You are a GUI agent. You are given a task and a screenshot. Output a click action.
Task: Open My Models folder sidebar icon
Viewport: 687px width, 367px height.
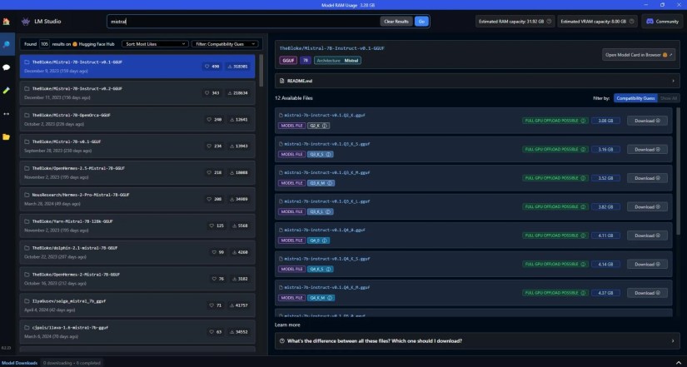click(x=6, y=137)
